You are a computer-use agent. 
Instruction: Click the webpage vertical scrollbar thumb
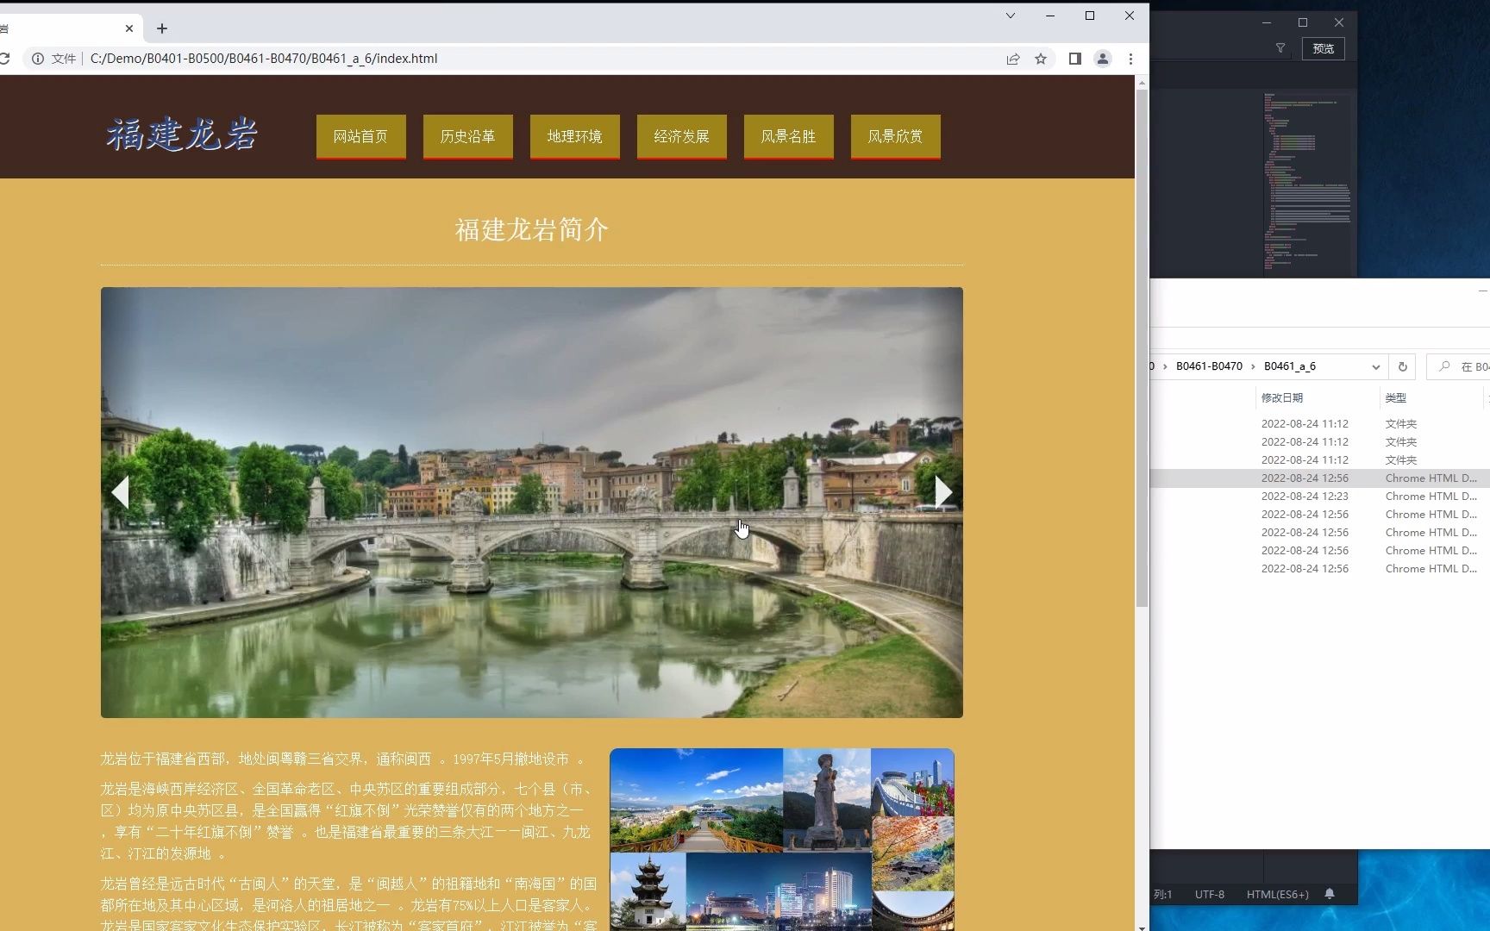1142,347
